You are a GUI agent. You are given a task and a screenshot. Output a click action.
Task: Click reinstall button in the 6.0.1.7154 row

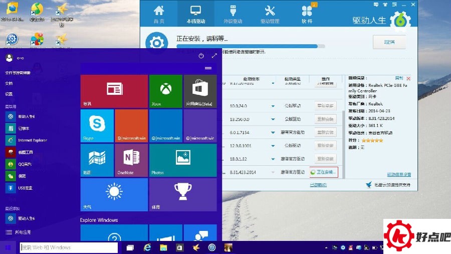(x=325, y=132)
